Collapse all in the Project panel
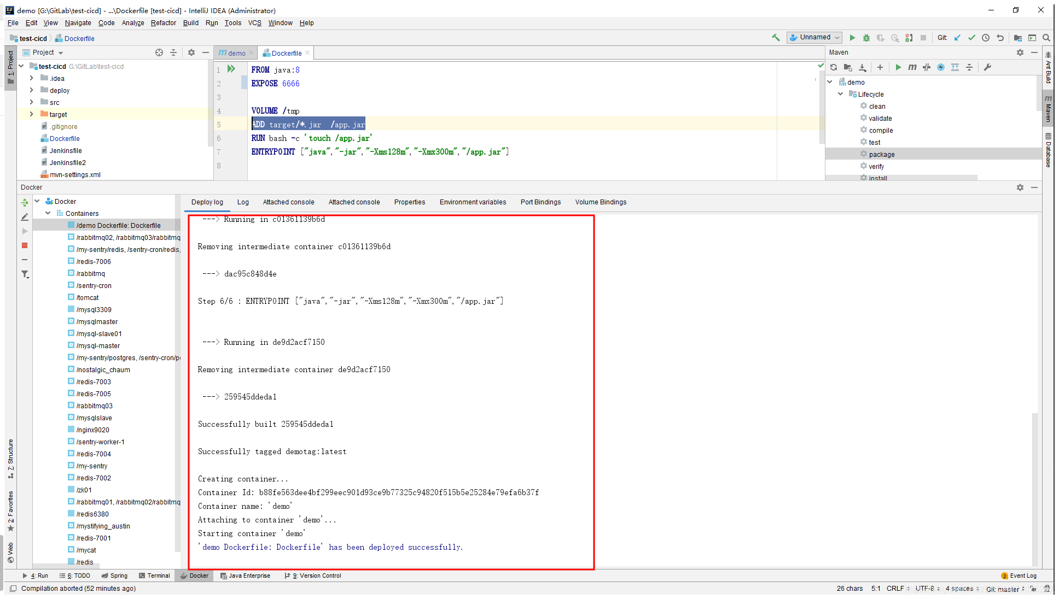The width and height of the screenshot is (1059, 599). point(173,52)
